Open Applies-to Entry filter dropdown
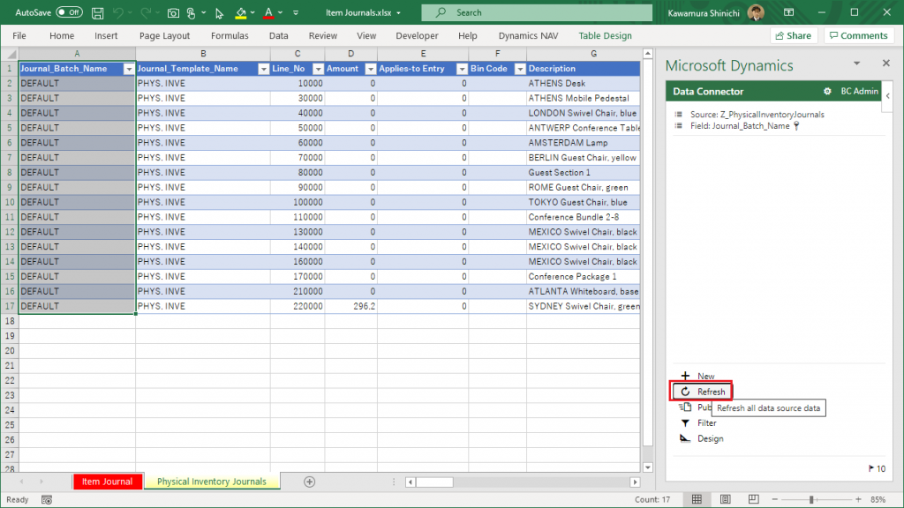The width and height of the screenshot is (904, 508). click(462, 69)
